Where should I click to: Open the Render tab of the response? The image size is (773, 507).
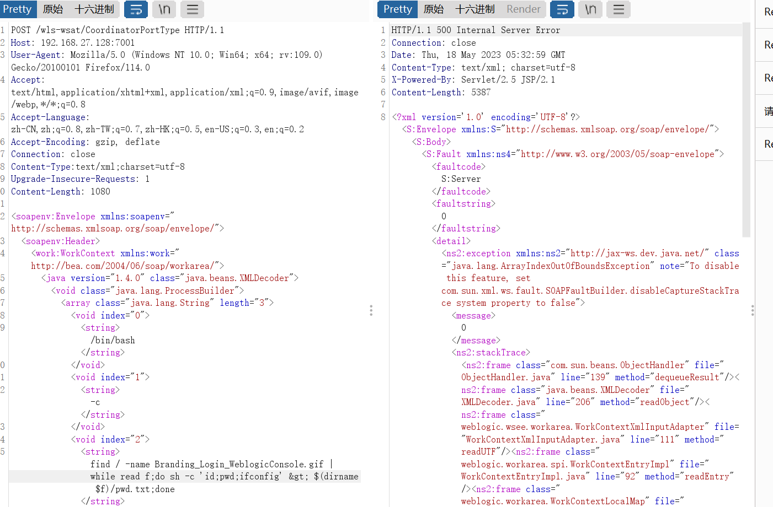point(524,9)
